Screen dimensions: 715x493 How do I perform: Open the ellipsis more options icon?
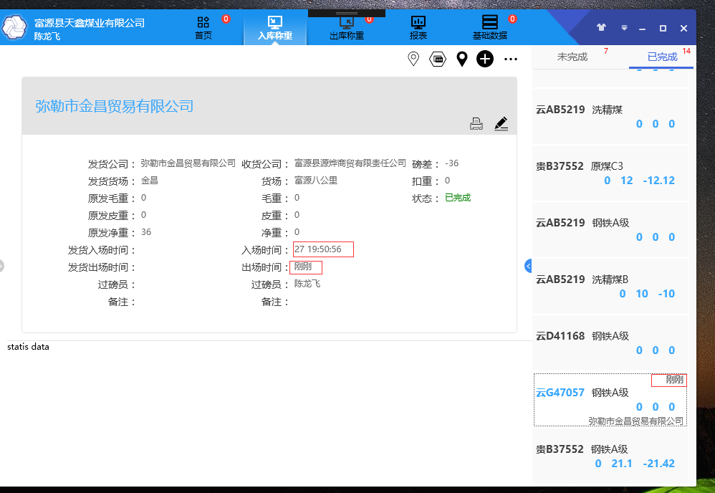[x=510, y=59]
